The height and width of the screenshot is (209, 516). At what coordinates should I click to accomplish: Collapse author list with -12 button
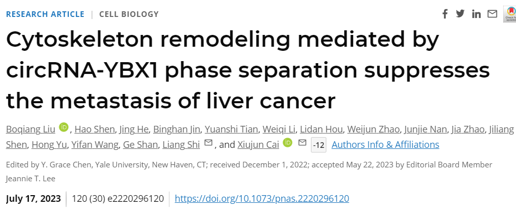(319, 145)
